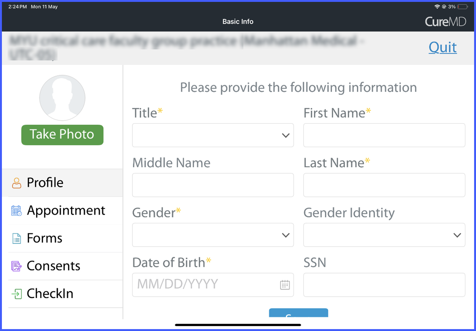Click the Profile person icon in sidebar

click(x=16, y=183)
